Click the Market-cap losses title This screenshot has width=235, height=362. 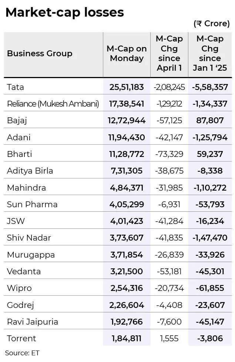coord(65,13)
